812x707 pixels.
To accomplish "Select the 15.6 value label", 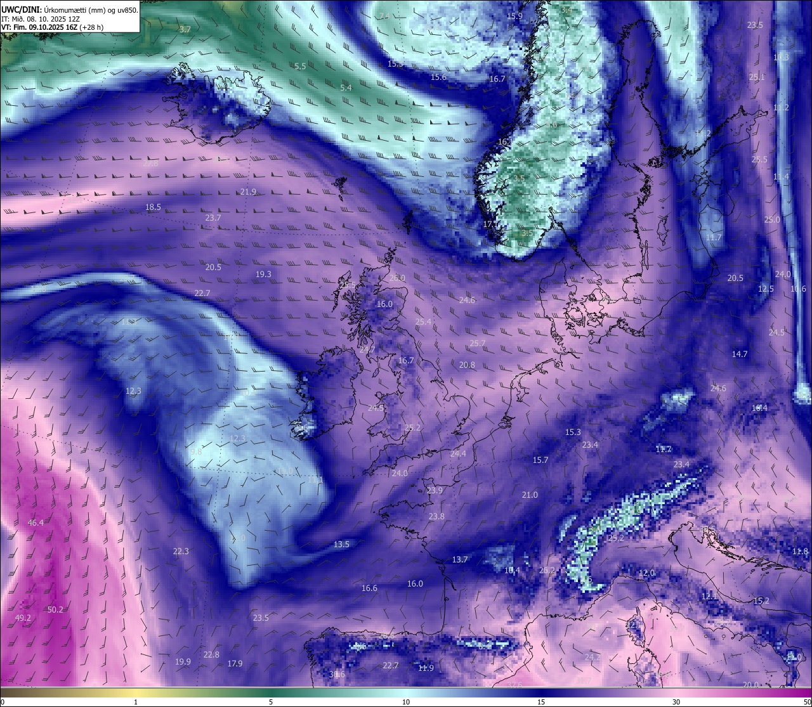I will tap(438, 77).
